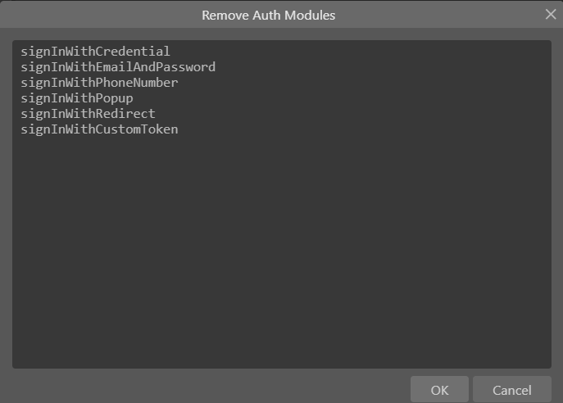Click the signInWithCredential entry
This screenshot has width=563, height=403.
95,52
